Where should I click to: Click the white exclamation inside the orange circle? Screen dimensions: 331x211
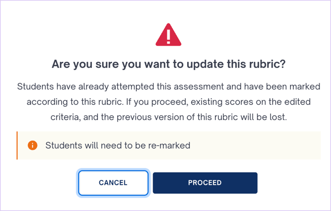33,145
